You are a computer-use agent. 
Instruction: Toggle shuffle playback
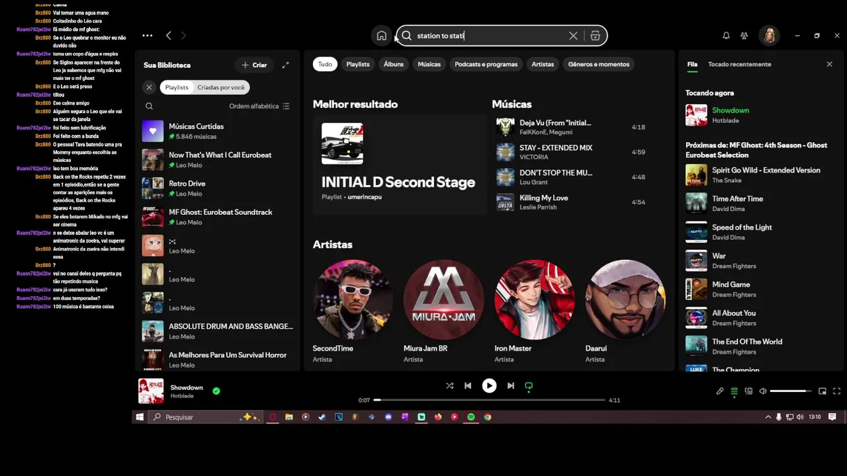(x=450, y=385)
